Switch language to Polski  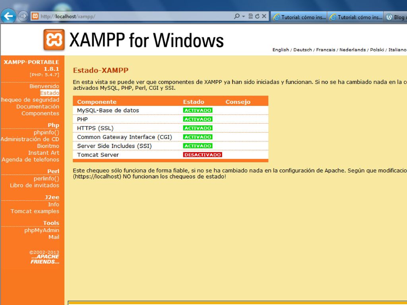point(377,50)
